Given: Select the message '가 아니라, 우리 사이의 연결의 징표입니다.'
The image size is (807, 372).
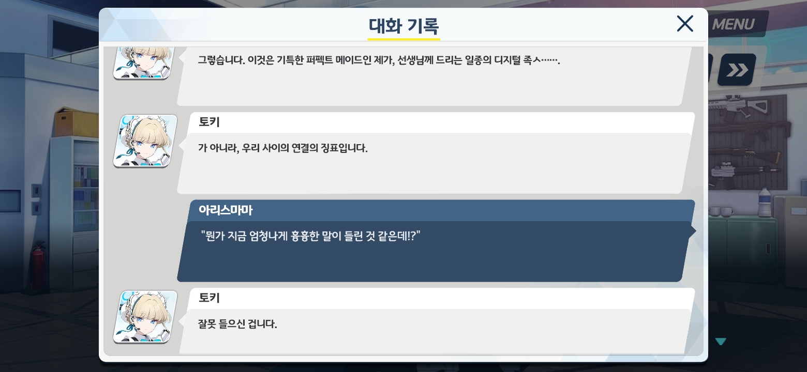Looking at the screenshot, I should point(282,148).
